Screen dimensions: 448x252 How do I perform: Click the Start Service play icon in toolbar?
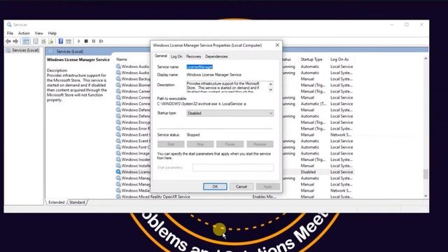coord(79,41)
